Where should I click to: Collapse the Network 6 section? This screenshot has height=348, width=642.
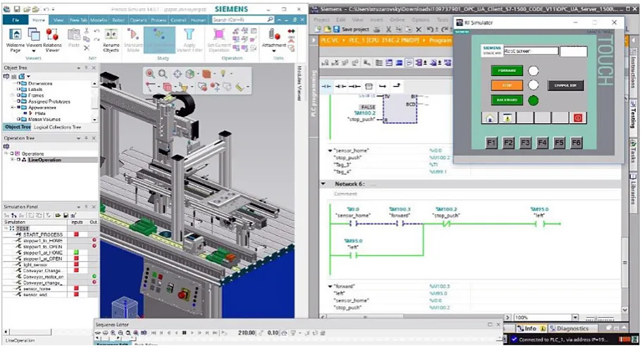coord(323,184)
